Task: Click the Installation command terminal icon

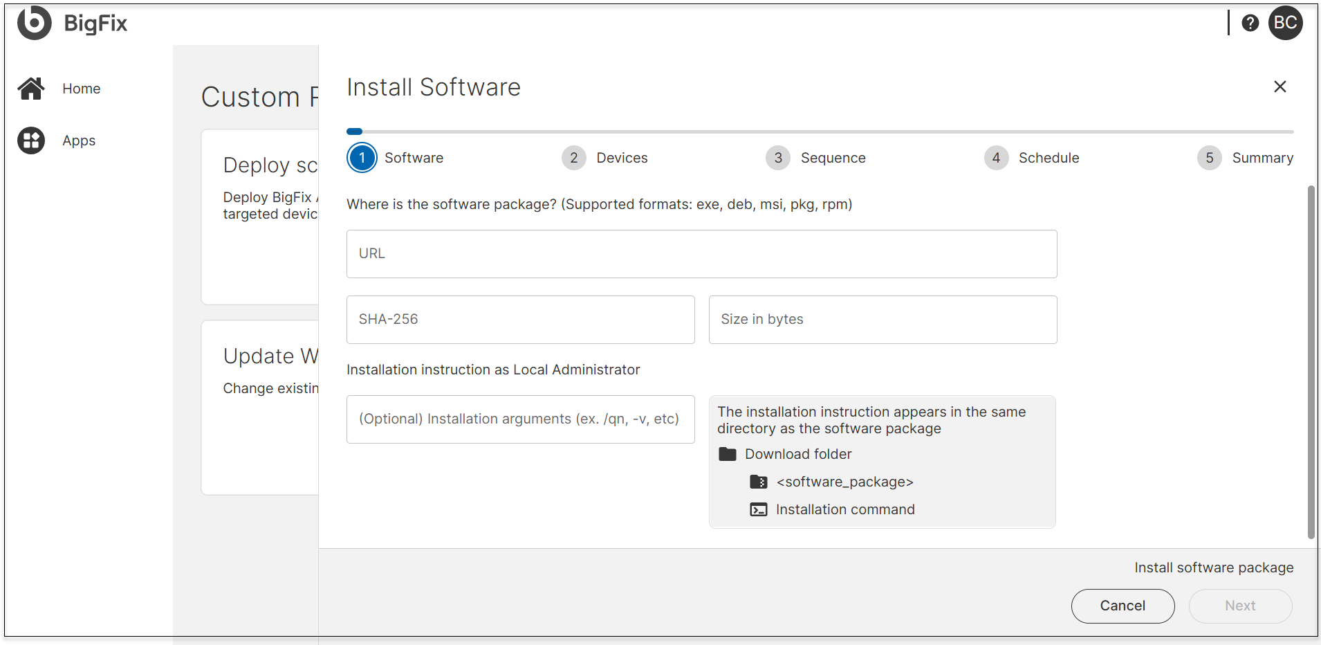Action: [759, 509]
